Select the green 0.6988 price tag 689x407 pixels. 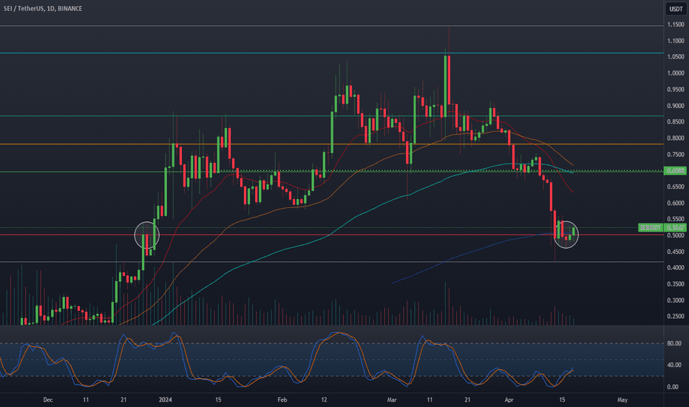(675, 171)
